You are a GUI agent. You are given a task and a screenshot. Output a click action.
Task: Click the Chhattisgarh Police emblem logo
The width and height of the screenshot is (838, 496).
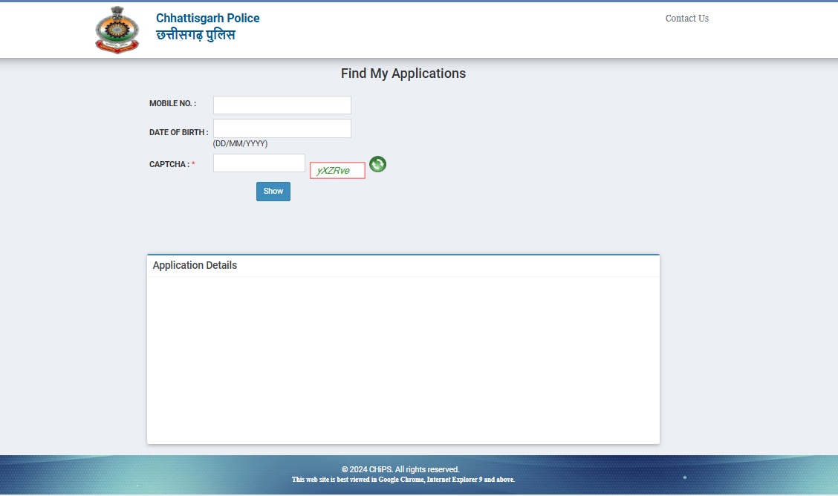click(117, 30)
